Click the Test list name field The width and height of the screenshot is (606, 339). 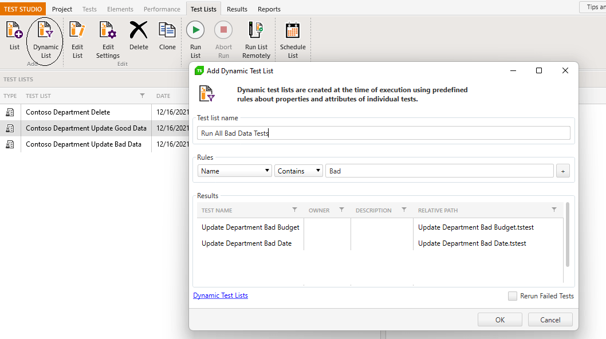[383, 133]
